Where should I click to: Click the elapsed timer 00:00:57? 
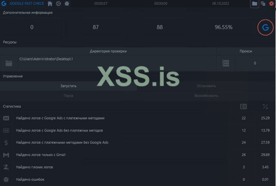pyautogui.click(x=101, y=3)
